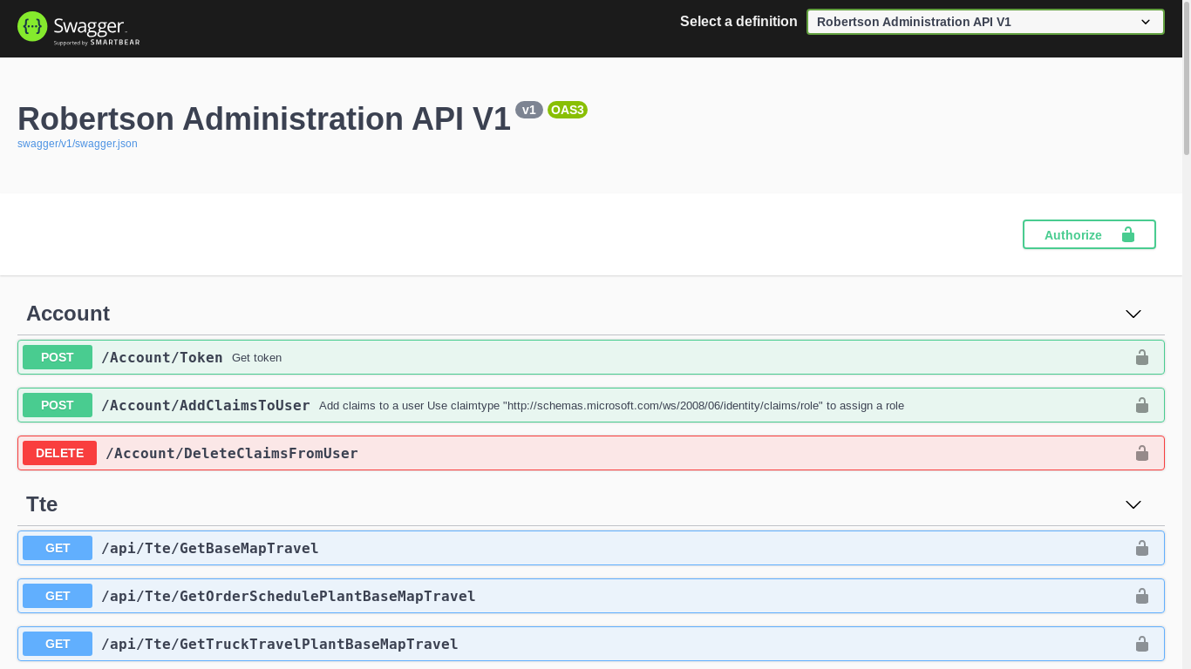Click the Account section heading
This screenshot has width=1191, height=669.
pyautogui.click(x=68, y=314)
